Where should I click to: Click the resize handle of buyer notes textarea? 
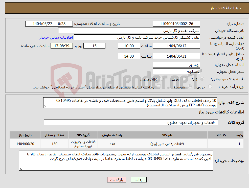coord(20,169)
